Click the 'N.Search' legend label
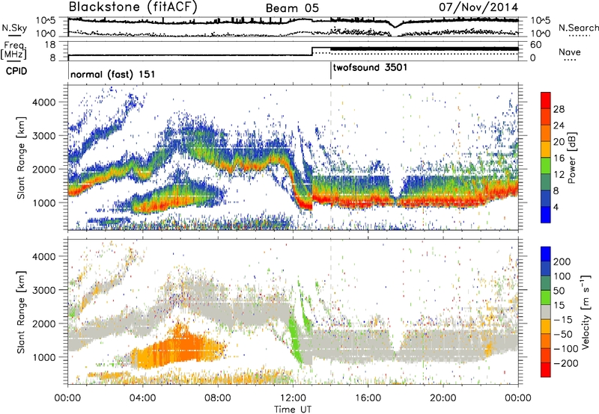 [x=579, y=28]
